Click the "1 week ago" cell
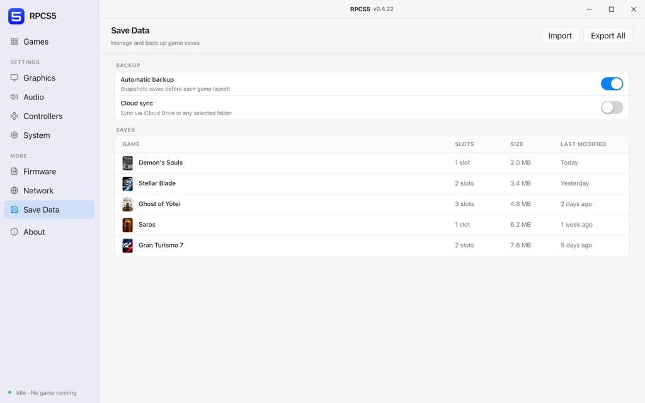This screenshot has width=645, height=403. pos(577,225)
